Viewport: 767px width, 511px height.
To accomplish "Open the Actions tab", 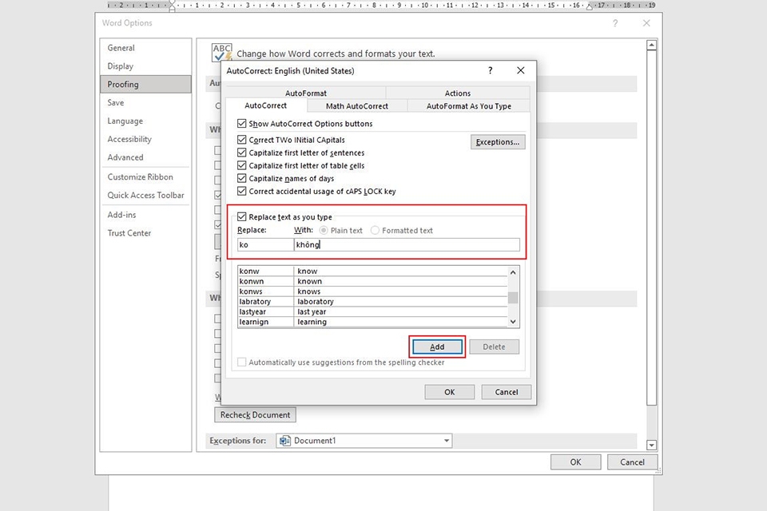I will (x=457, y=93).
